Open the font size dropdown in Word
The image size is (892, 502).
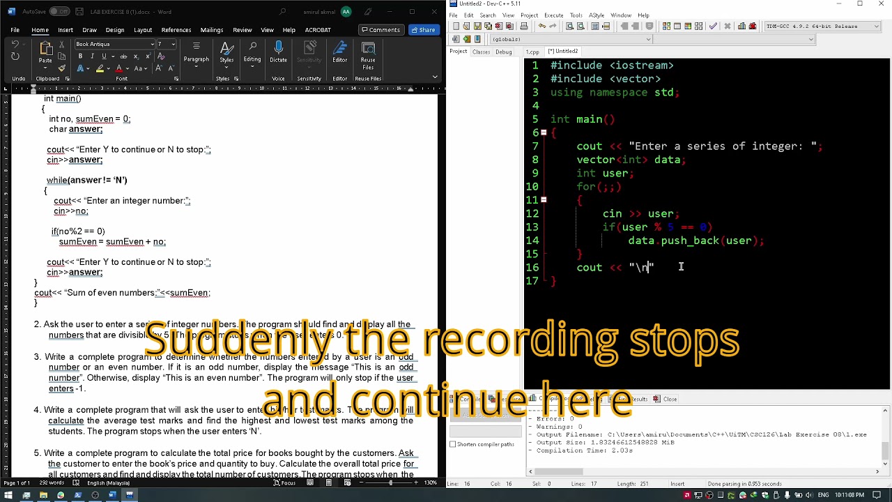coord(174,44)
